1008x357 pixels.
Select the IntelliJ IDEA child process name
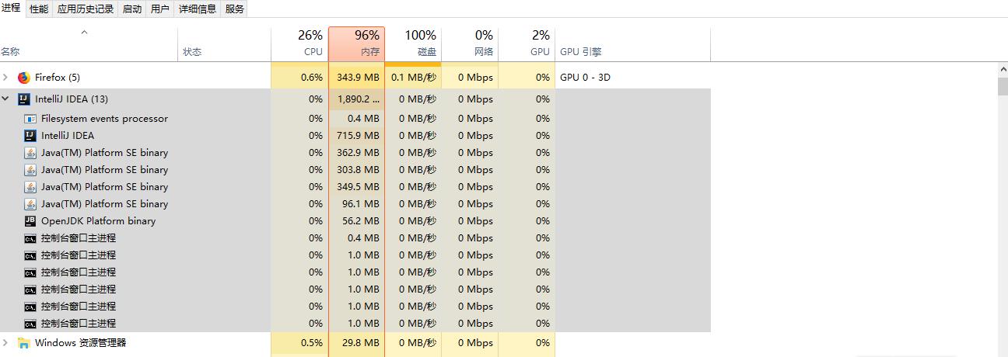click(x=68, y=136)
